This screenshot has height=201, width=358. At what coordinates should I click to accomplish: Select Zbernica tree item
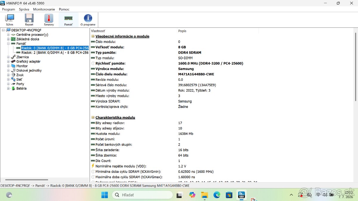[x=23, y=57]
